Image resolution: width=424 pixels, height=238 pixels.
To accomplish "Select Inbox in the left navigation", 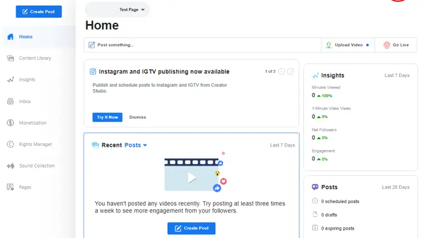I will (x=25, y=101).
